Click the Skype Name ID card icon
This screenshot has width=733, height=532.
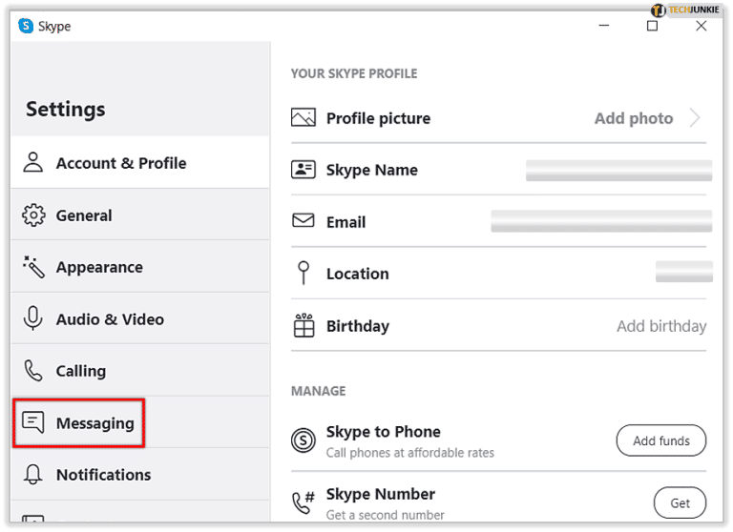(x=304, y=170)
